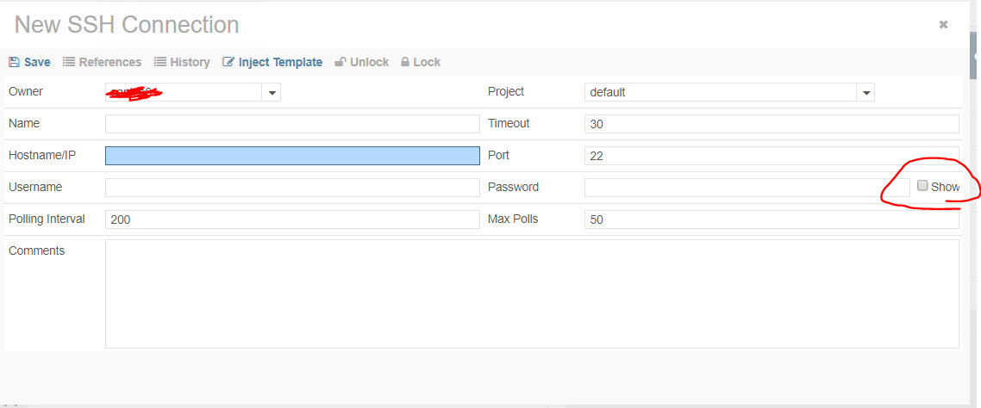
Task: Focus the Name input field
Action: (x=292, y=124)
